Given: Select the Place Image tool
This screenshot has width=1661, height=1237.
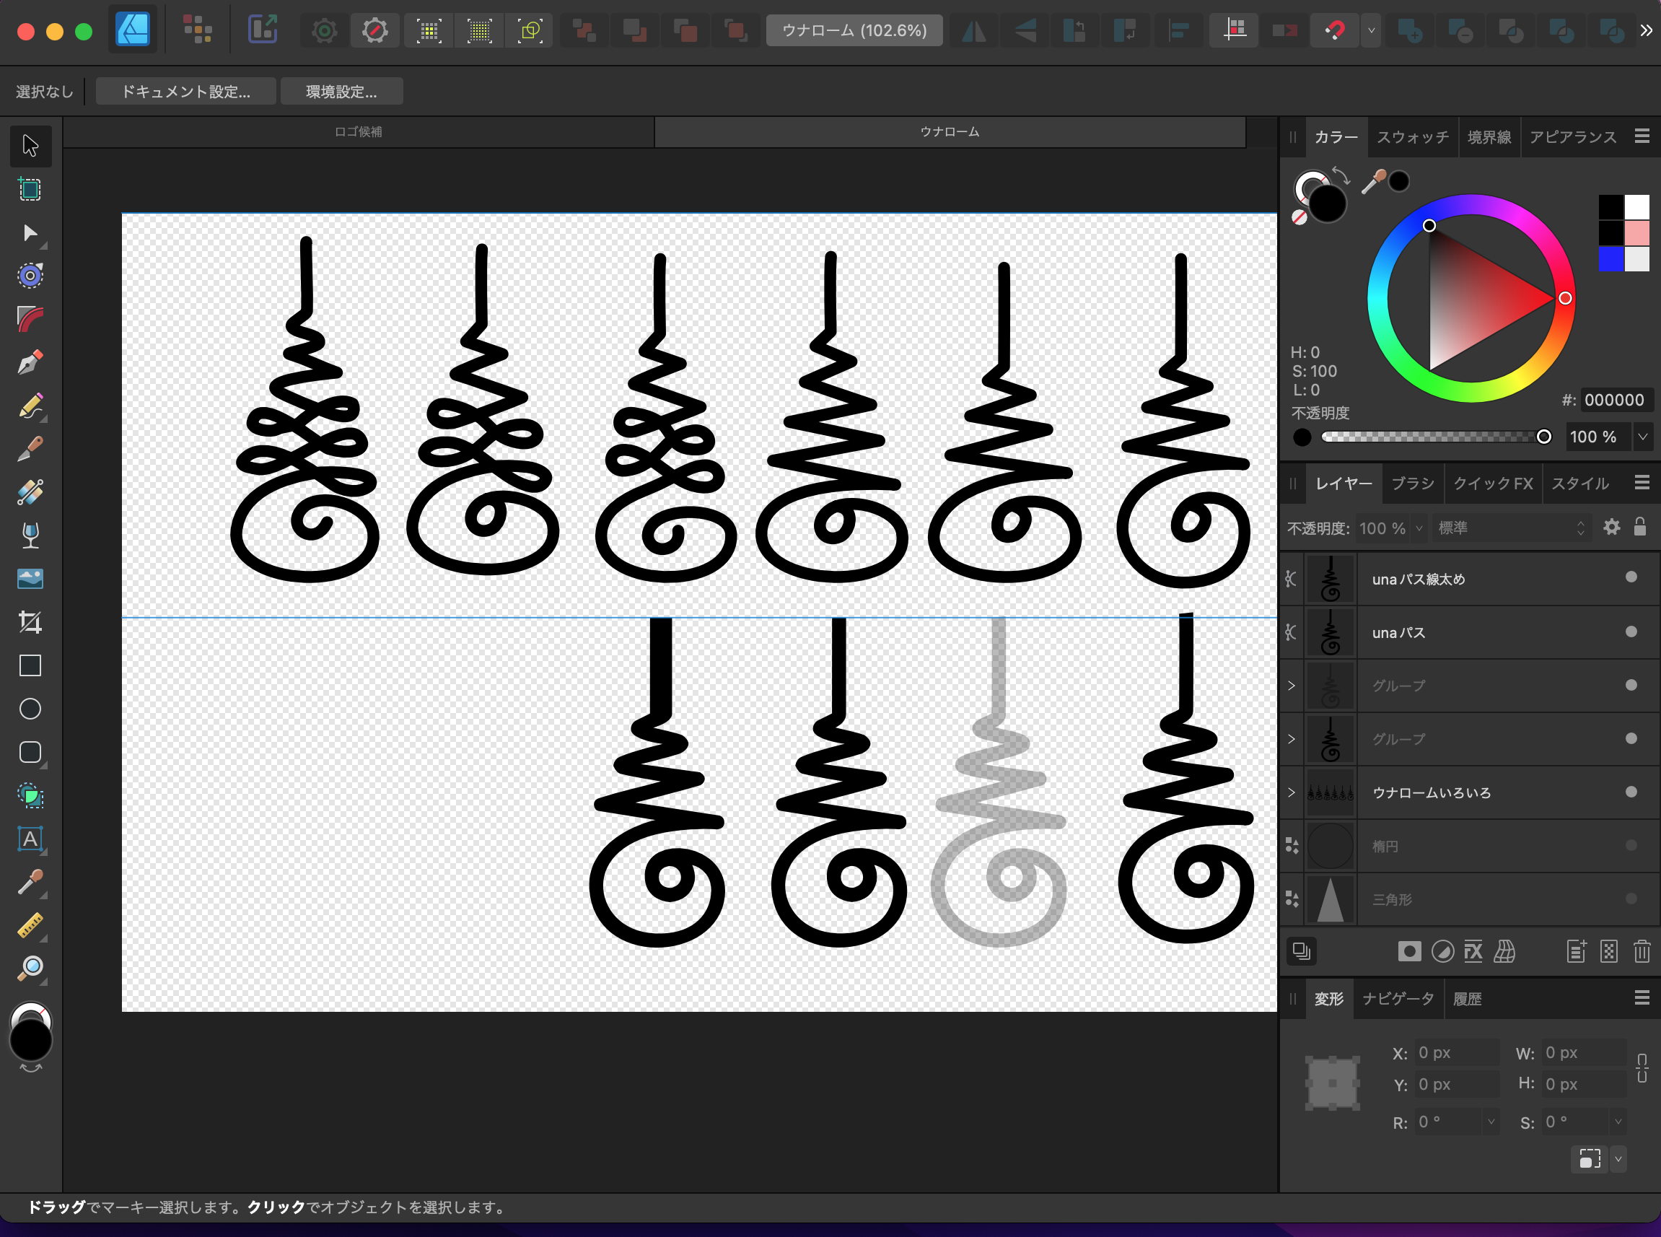Looking at the screenshot, I should pyautogui.click(x=30, y=579).
